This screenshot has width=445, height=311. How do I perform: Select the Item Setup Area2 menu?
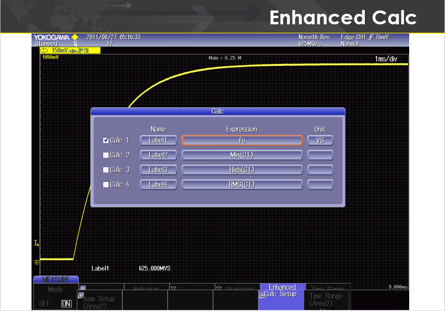99,301
